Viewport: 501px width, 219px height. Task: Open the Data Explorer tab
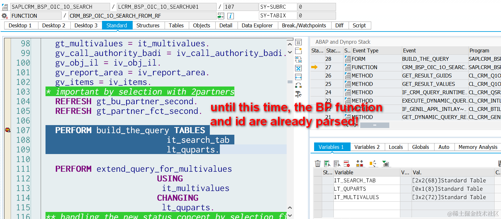pos(257,25)
